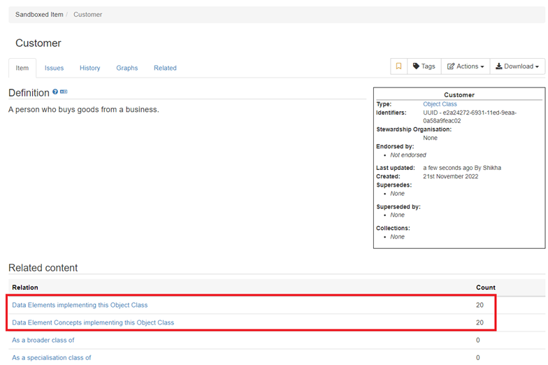This screenshot has width=548, height=365.
Task: Open the Object Class type link
Action: (440, 104)
